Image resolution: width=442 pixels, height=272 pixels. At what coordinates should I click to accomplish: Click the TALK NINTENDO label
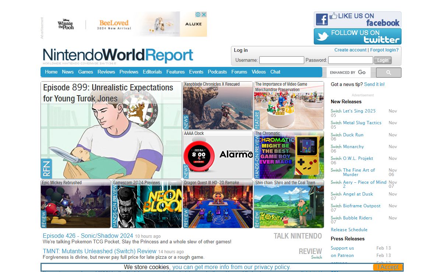tap(298, 236)
